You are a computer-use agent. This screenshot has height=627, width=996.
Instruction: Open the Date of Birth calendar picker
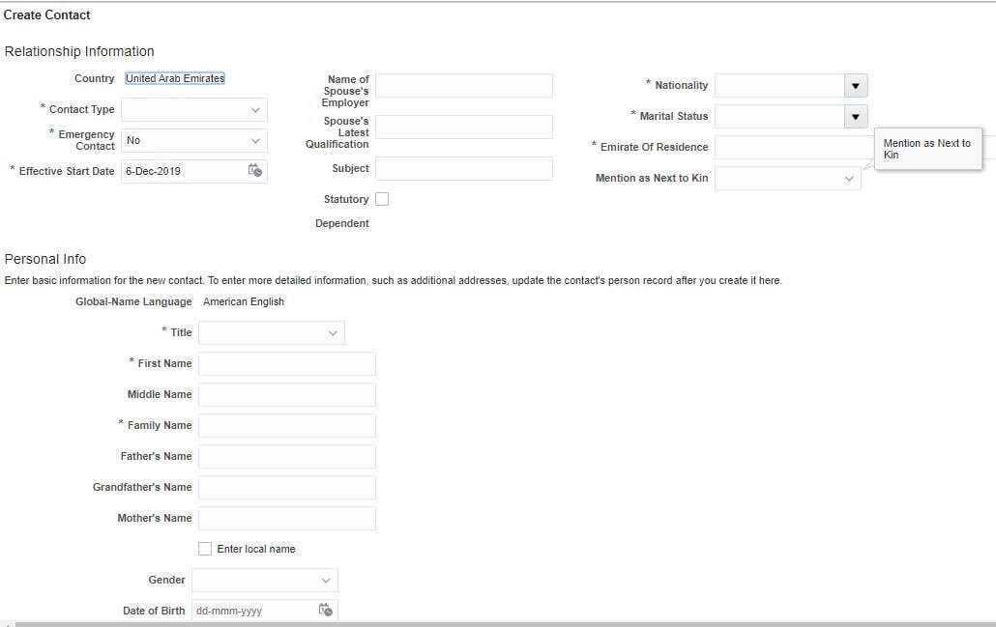point(325,610)
